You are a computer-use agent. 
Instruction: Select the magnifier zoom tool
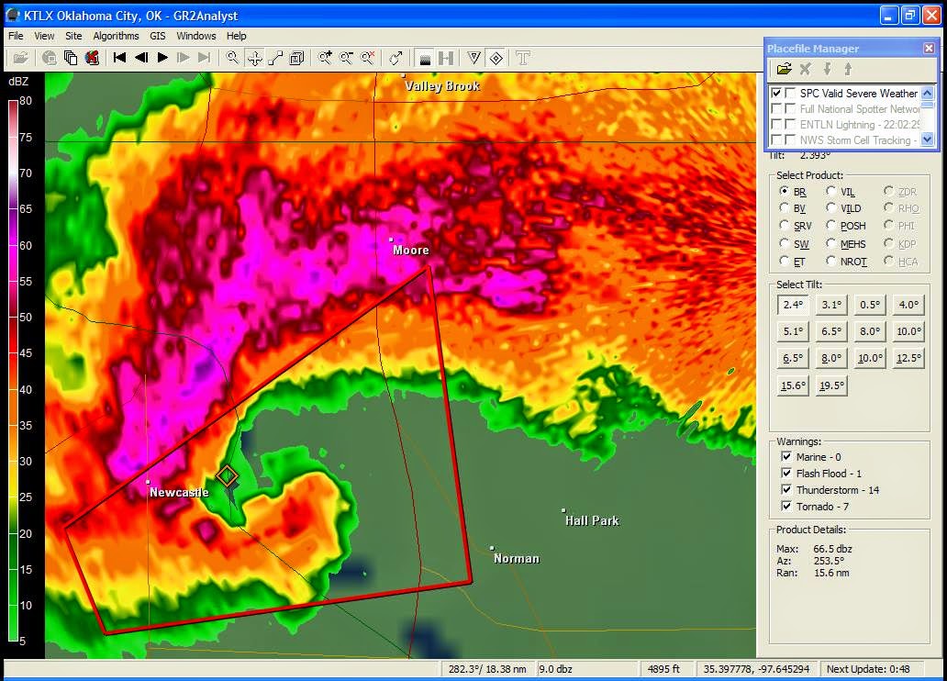[x=232, y=58]
